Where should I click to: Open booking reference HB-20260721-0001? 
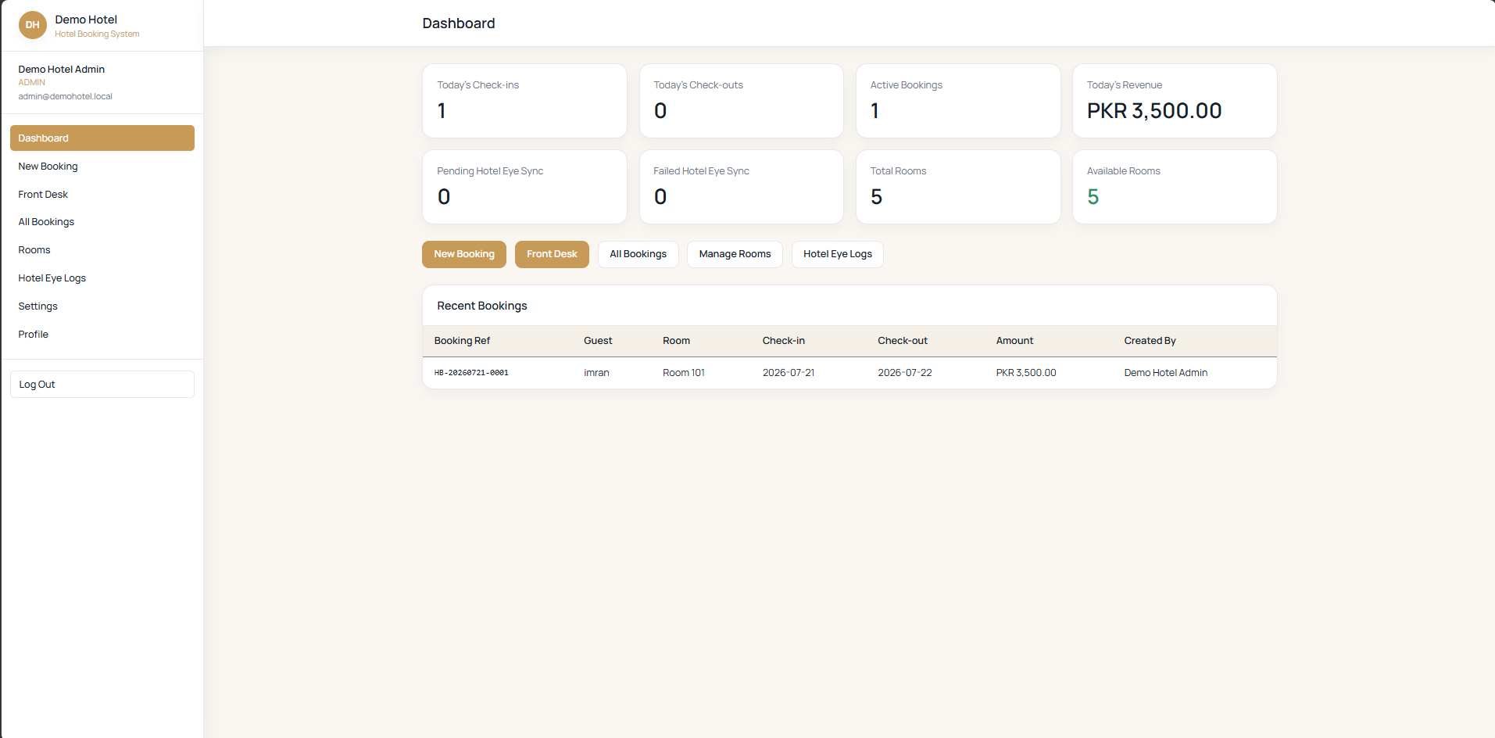pos(471,373)
